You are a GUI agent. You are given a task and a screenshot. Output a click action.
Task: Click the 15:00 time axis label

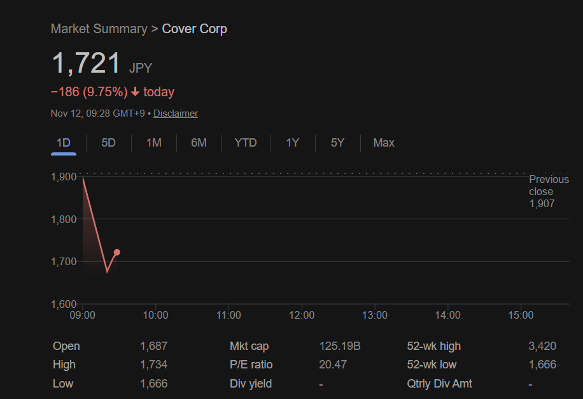pos(521,316)
